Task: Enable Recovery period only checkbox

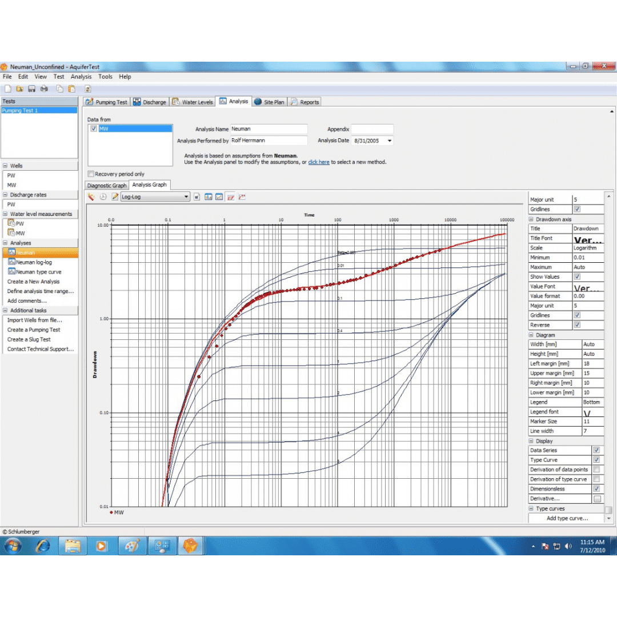Action: 91,174
